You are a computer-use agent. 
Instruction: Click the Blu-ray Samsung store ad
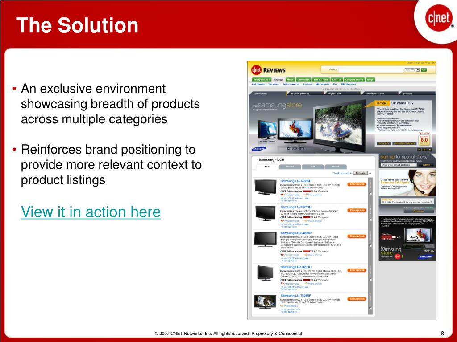407,239
